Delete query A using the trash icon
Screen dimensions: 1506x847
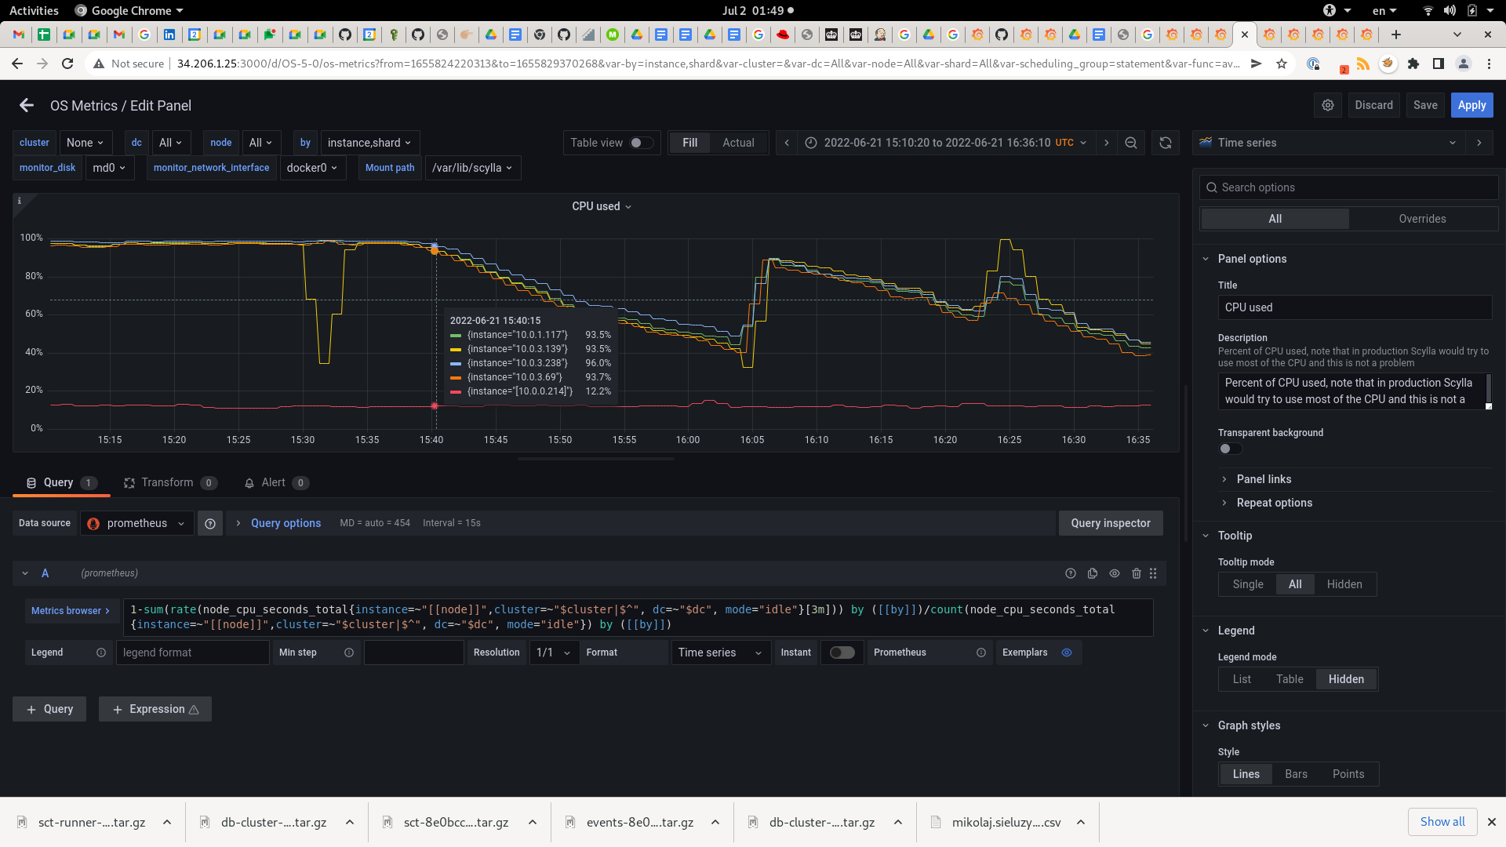(1137, 573)
